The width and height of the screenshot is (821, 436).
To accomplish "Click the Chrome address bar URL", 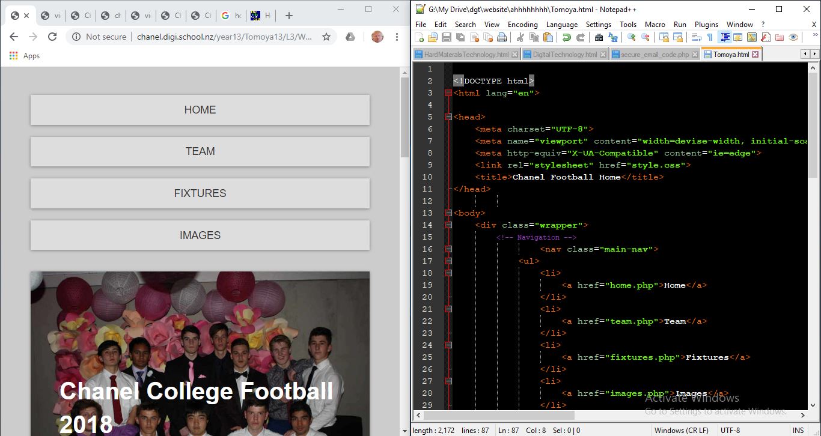I will click(224, 37).
